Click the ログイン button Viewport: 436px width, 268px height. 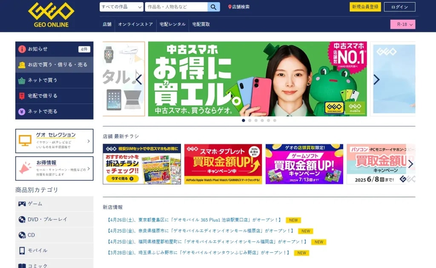(399, 7)
